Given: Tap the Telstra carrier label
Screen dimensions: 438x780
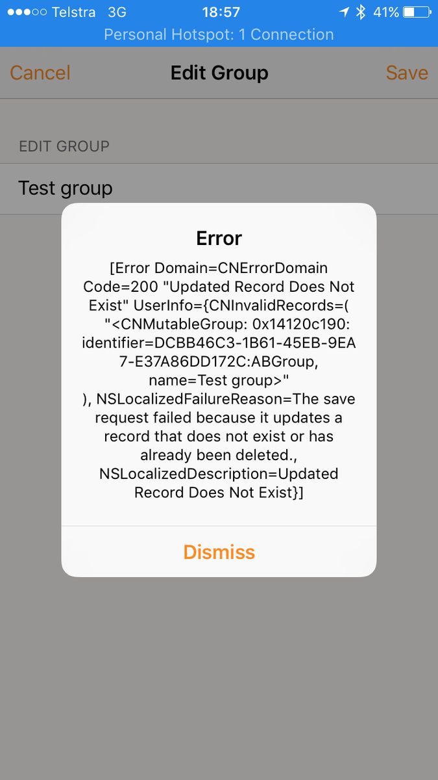Looking at the screenshot, I should point(73,12).
